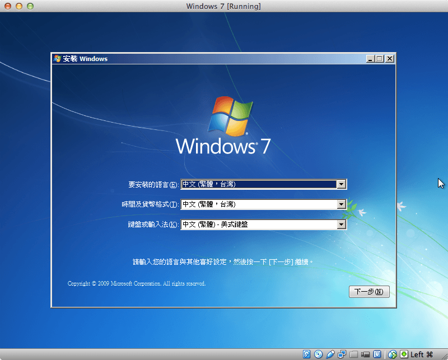Open the shared folders status icon

point(353,354)
